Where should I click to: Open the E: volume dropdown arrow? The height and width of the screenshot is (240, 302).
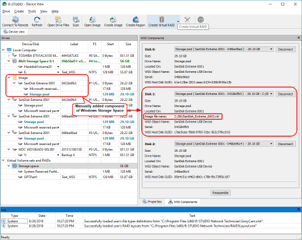click(58, 72)
